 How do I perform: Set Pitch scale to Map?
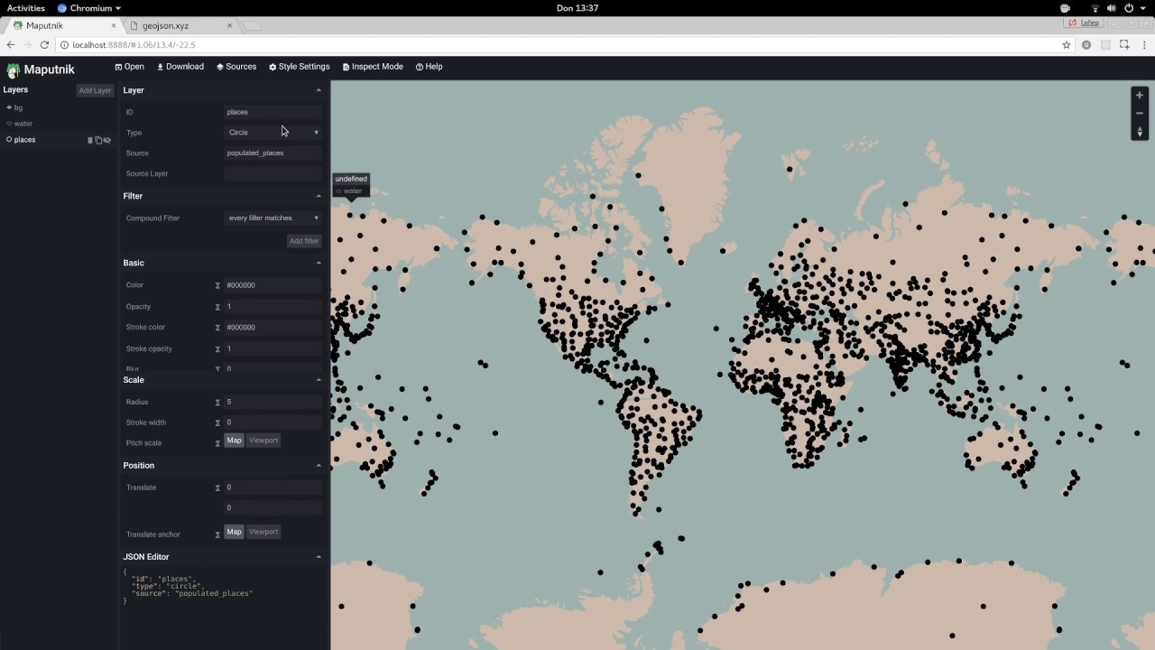pos(234,441)
